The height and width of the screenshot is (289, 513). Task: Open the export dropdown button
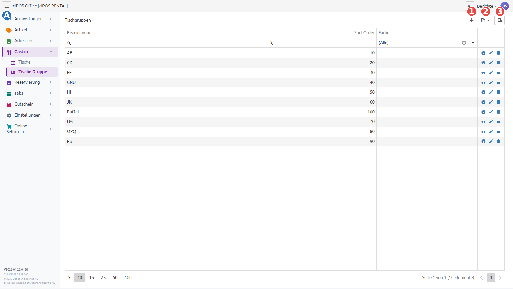485,20
